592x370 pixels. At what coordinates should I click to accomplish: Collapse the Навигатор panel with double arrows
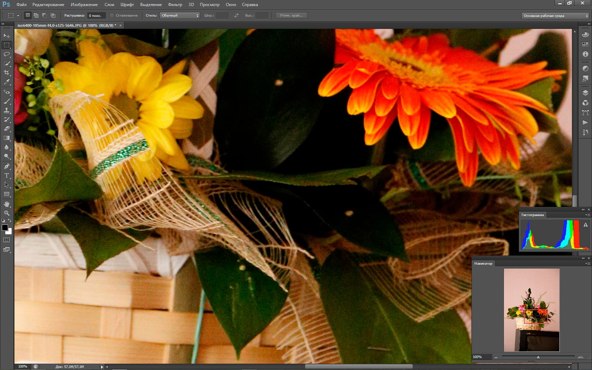pos(583,258)
